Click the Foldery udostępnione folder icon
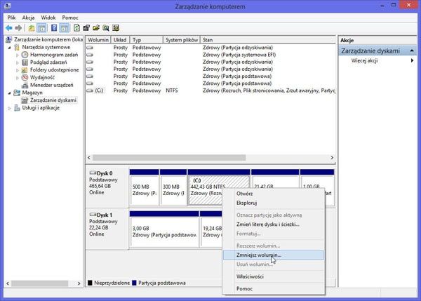421x301 pixels. [x=25, y=70]
